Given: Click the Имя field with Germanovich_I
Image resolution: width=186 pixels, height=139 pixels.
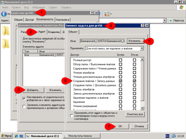Looking at the screenshot, I should click(x=103, y=41).
